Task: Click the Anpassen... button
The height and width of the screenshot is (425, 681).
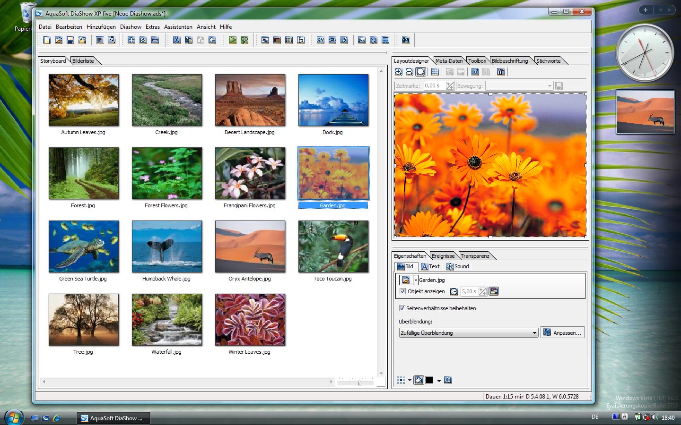Action: click(x=562, y=333)
